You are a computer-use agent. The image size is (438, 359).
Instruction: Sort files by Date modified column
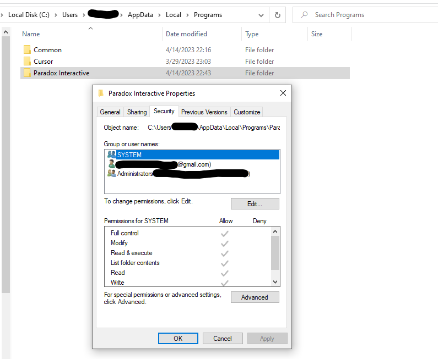click(186, 34)
